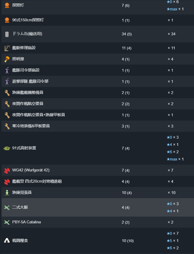
Task: Click the star shell icon beside 照明弾
Action: 7,59
